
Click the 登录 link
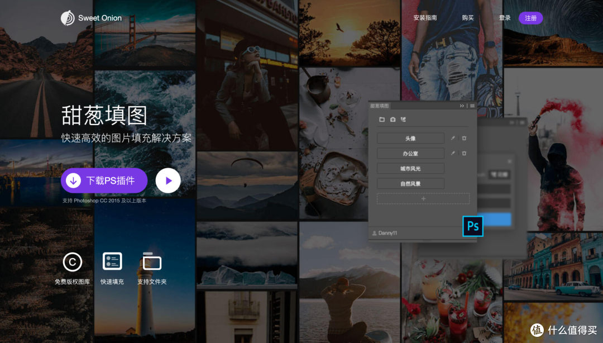(505, 18)
